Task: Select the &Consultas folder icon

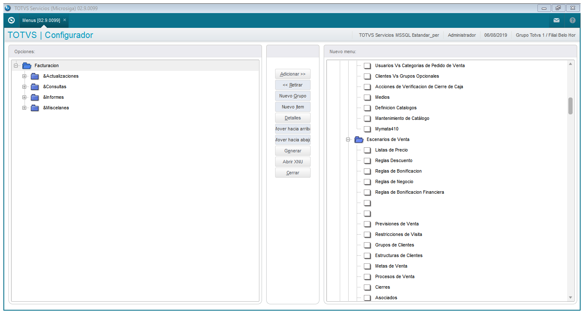Action: (35, 87)
